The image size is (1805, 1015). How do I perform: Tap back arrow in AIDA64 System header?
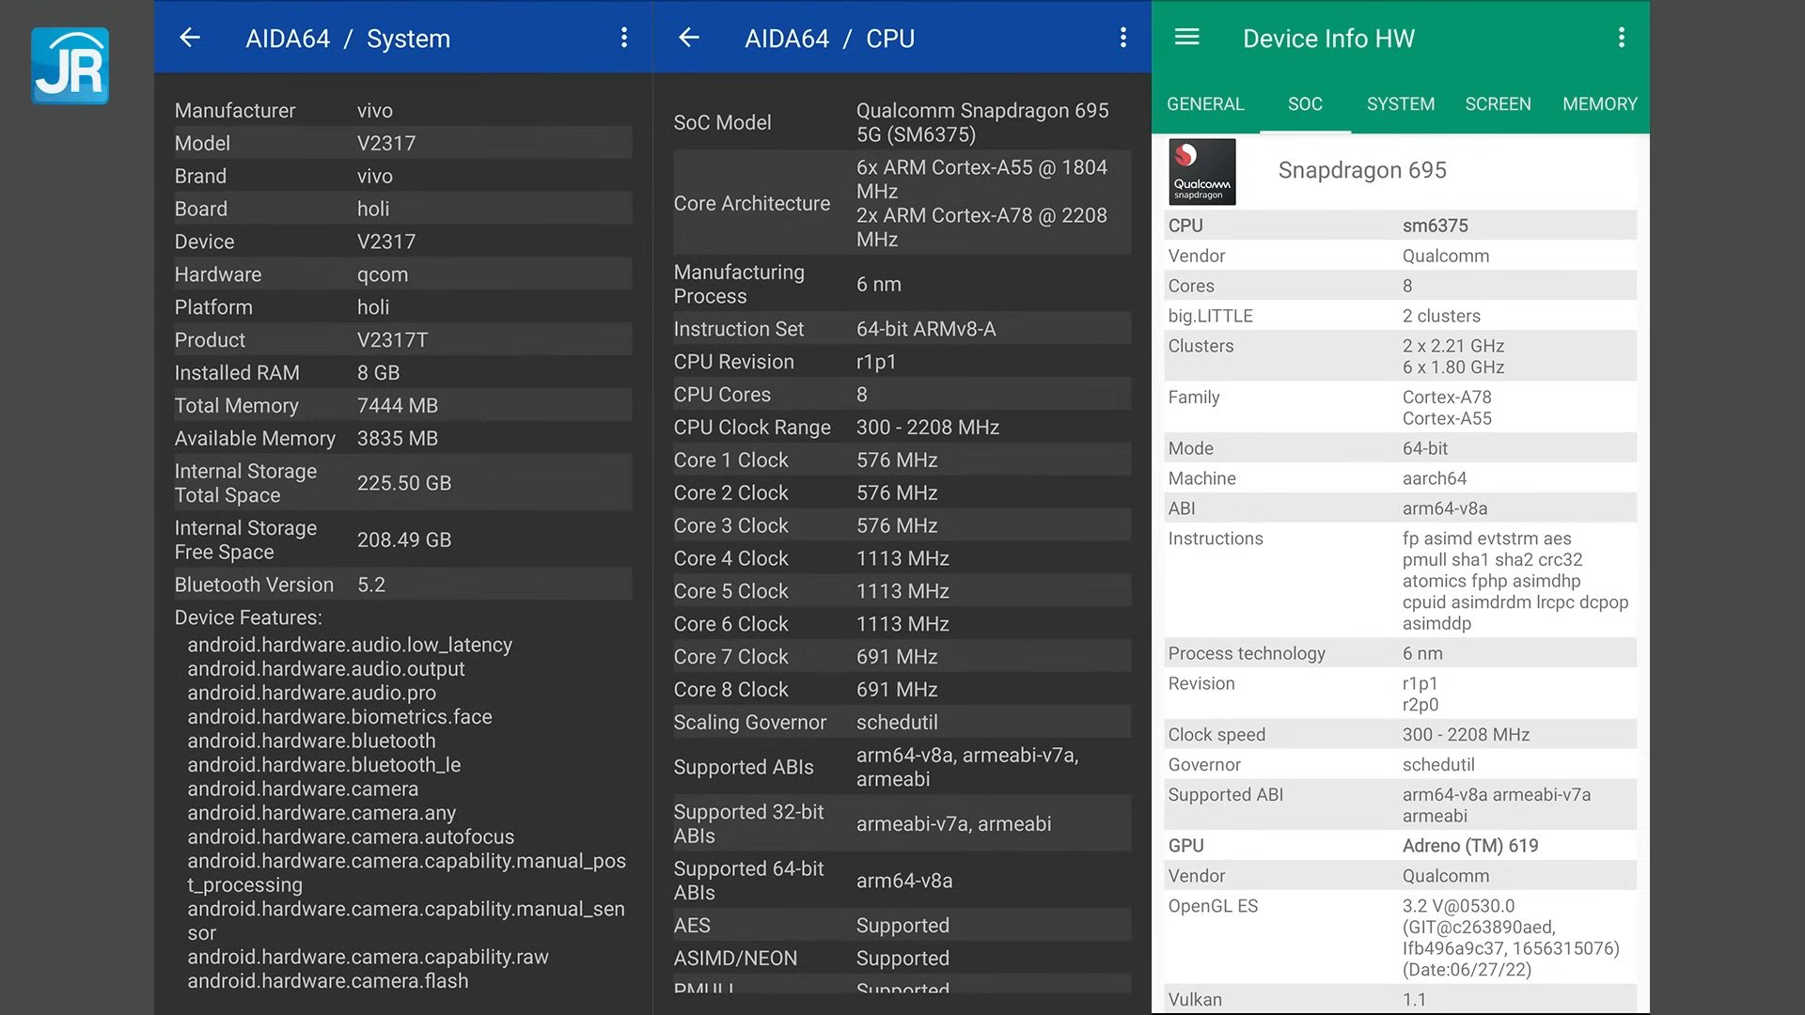[x=190, y=38]
